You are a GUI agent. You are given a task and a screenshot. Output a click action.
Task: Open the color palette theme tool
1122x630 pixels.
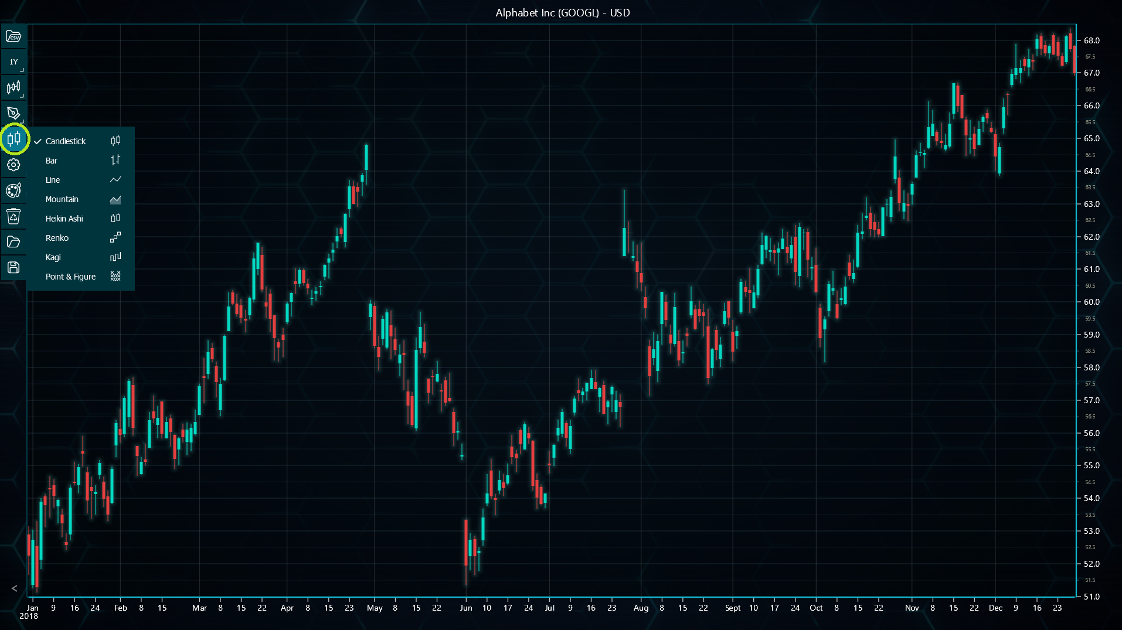[13, 190]
